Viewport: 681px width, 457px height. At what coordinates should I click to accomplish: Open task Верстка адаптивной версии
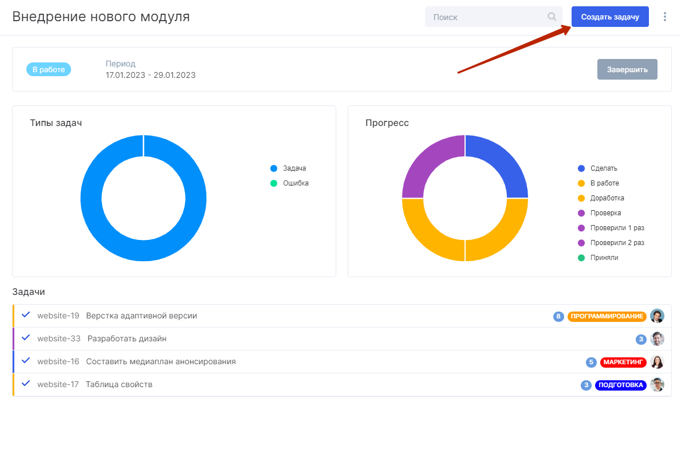coord(141,316)
